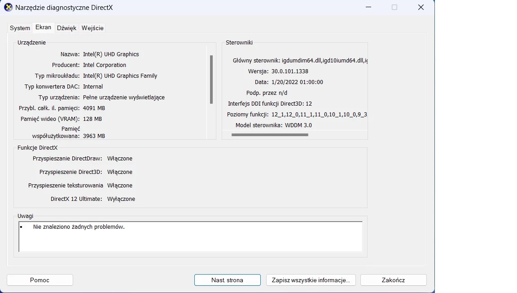Click the value Intel Corporation
Viewport: 517px width, 293px height.
click(105, 65)
